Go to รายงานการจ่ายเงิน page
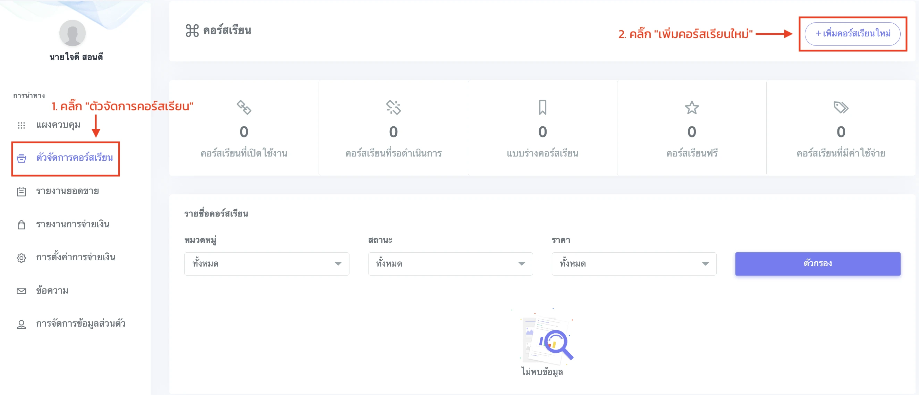919x395 pixels. coord(73,224)
